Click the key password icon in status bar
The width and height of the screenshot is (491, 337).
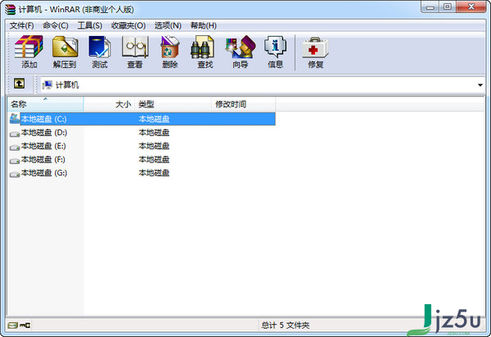click(25, 326)
